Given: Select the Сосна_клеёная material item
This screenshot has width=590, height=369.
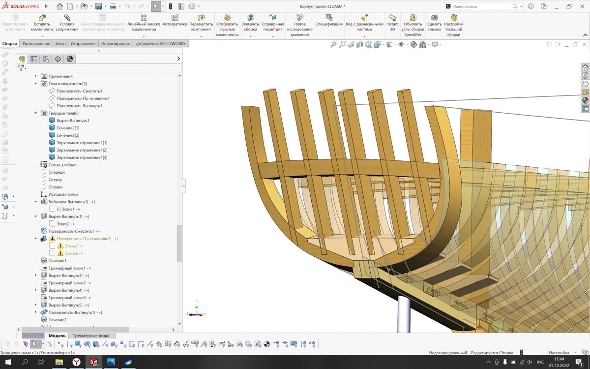Looking at the screenshot, I should click(x=62, y=165).
